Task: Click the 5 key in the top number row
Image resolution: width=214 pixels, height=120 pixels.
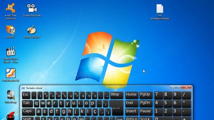Action: tap(65, 95)
